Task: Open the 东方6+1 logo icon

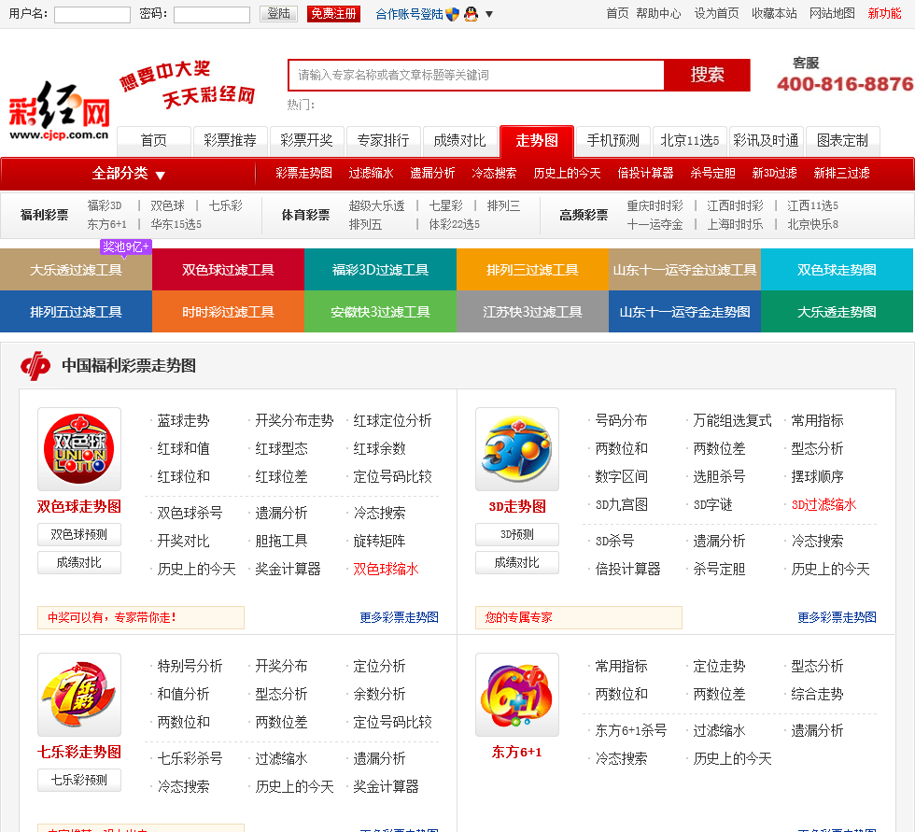Action: (517, 695)
